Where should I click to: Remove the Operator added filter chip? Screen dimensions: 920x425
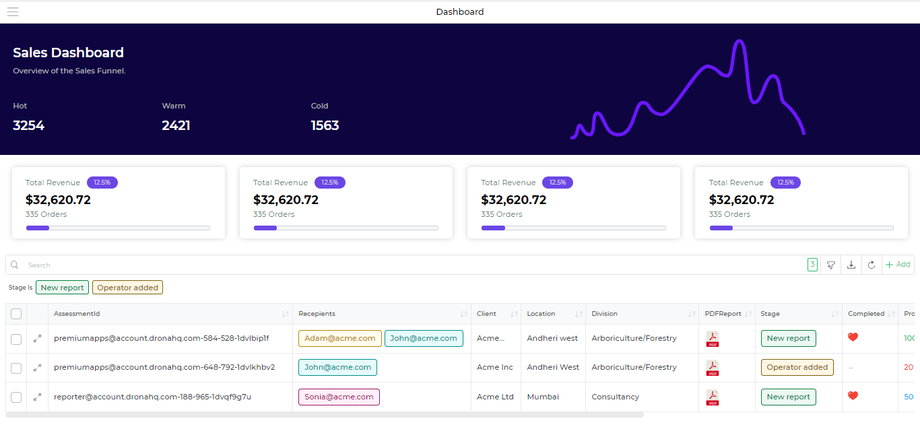(127, 287)
